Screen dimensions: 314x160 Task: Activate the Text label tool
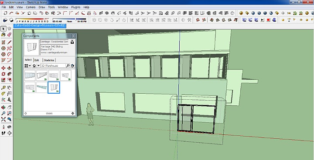pos(9,94)
